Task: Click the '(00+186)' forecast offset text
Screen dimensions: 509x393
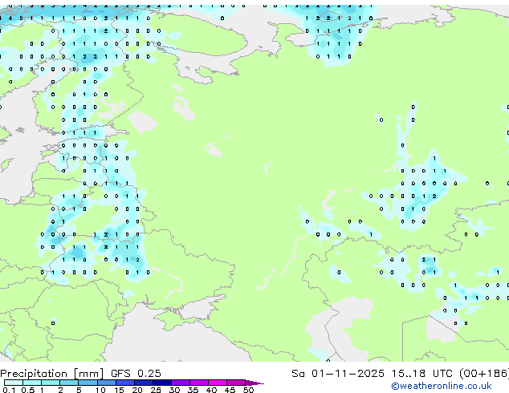Action: tap(484, 374)
